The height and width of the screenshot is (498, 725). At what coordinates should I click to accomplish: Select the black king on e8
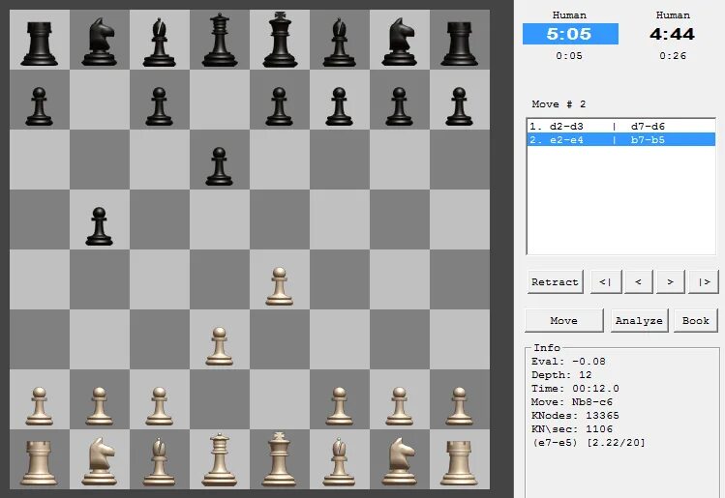pyautogui.click(x=280, y=40)
